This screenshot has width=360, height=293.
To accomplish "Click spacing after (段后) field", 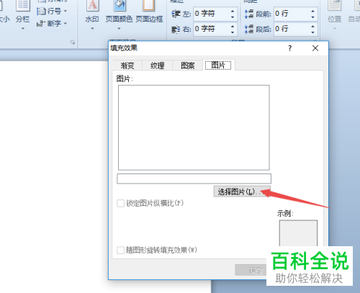I will pos(292,29).
